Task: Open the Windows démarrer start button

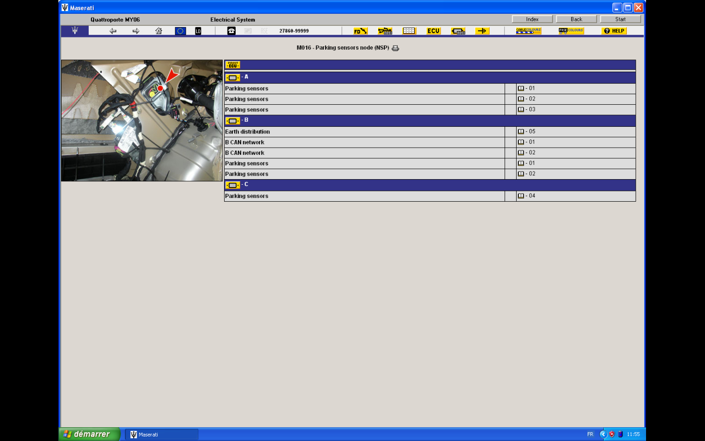Action: click(x=90, y=434)
